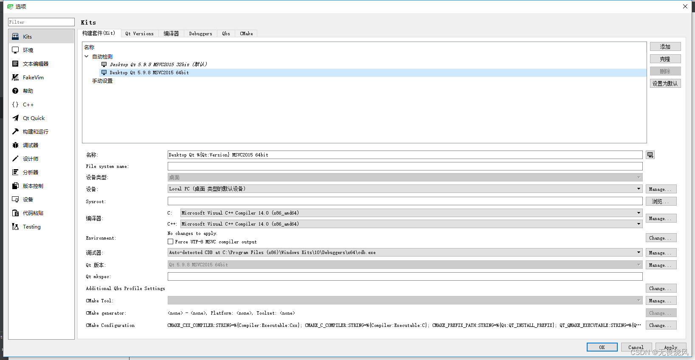Viewport: 695px width, 360px height.
Task: Open the 版本控制 settings category
Action: [41, 186]
